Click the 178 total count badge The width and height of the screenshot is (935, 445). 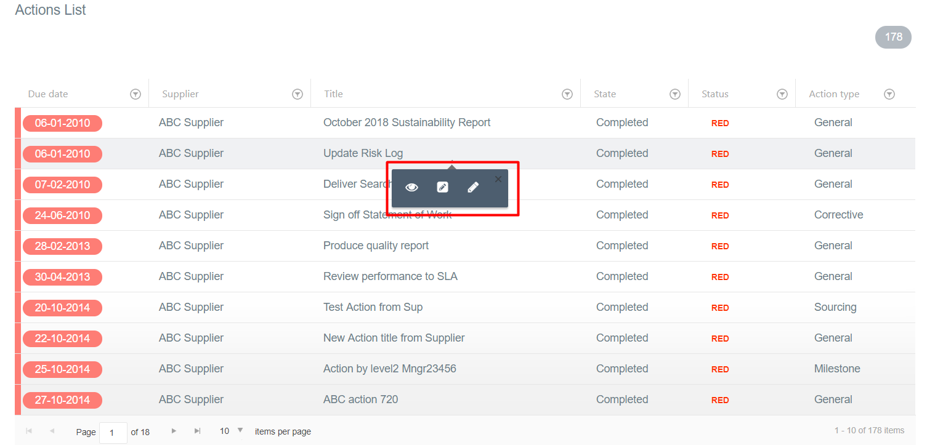(893, 37)
